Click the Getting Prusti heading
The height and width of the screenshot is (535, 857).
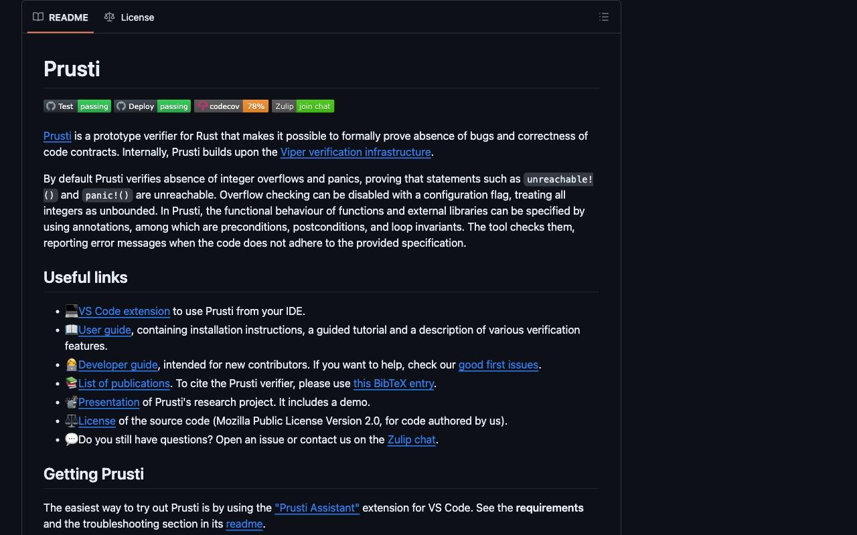click(94, 474)
